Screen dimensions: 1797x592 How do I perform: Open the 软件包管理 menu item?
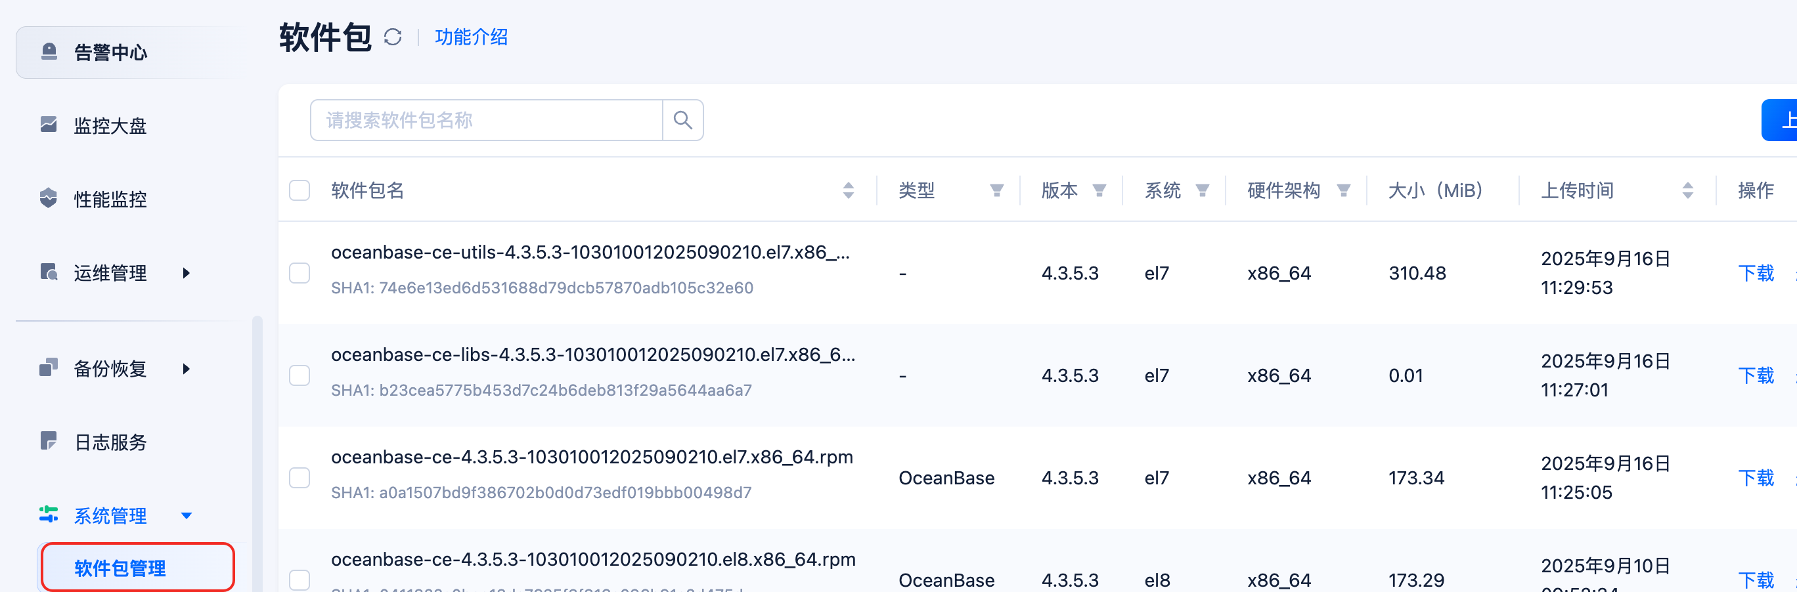pos(120,568)
